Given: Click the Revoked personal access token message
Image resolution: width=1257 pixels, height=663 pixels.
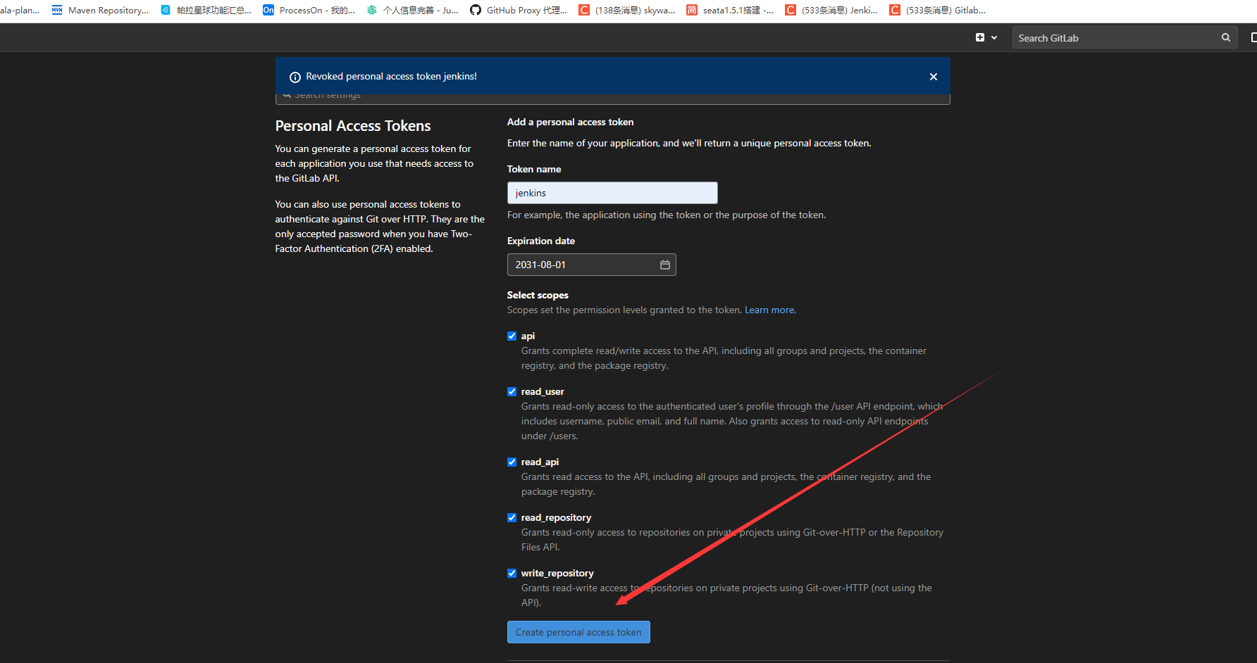Looking at the screenshot, I should tap(391, 77).
